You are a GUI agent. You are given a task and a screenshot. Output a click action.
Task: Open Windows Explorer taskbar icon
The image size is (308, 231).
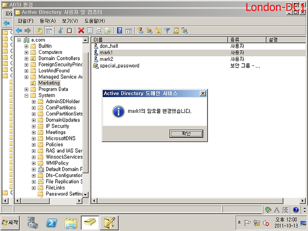(71, 223)
